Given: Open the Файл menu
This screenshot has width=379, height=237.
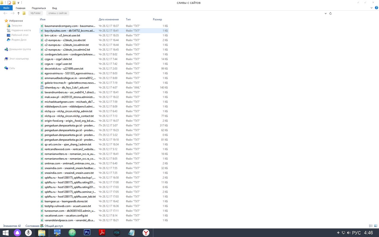Looking at the screenshot, I should 6,8.
